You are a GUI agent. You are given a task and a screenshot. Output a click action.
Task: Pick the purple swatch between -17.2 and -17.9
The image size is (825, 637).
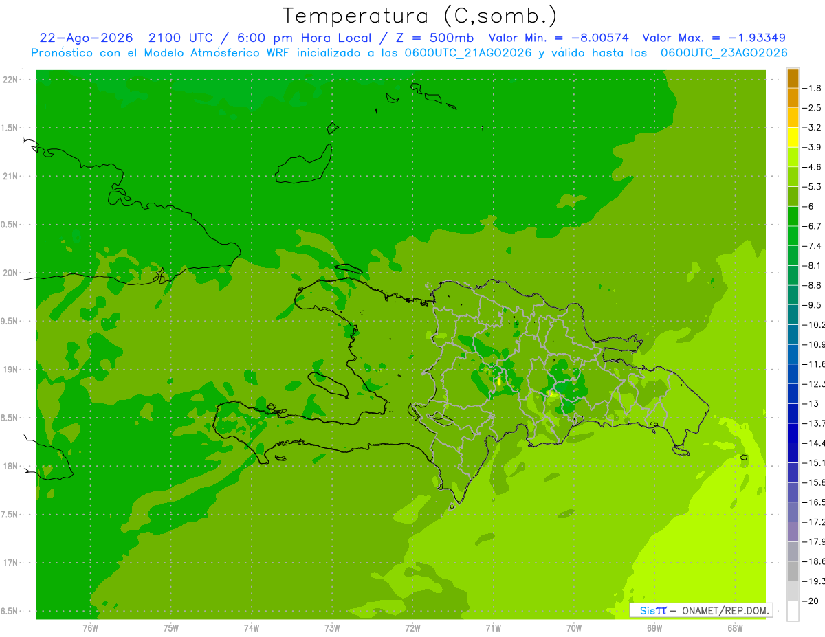pyautogui.click(x=793, y=532)
